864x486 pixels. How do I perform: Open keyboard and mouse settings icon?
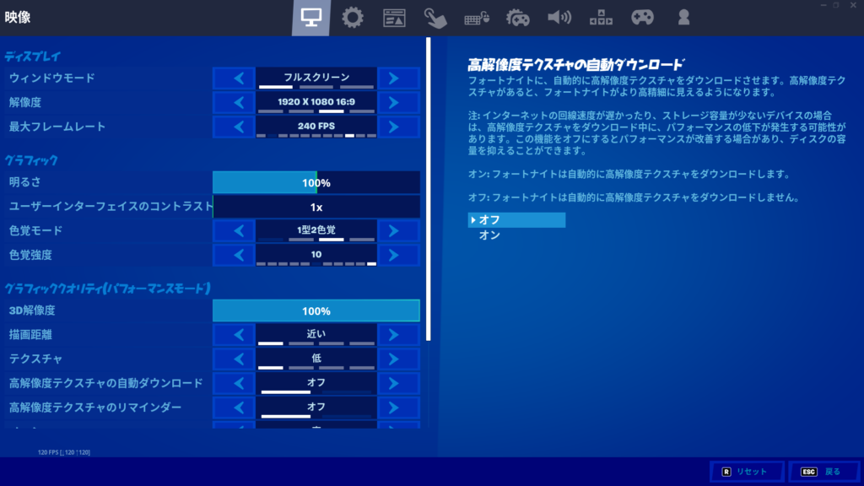click(477, 17)
